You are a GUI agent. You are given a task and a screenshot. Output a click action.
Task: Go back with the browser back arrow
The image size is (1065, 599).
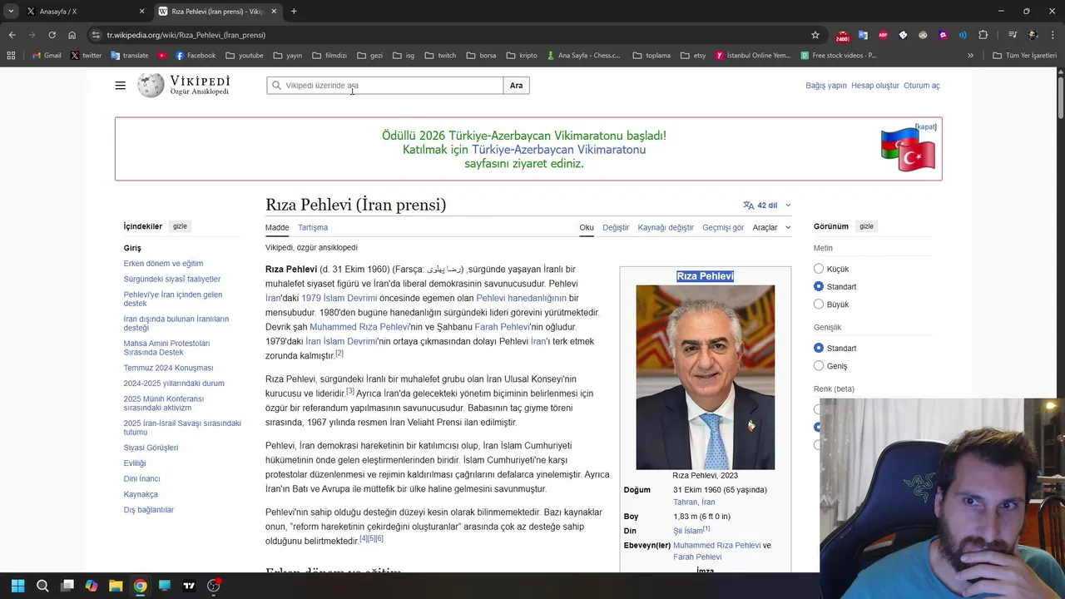12,35
